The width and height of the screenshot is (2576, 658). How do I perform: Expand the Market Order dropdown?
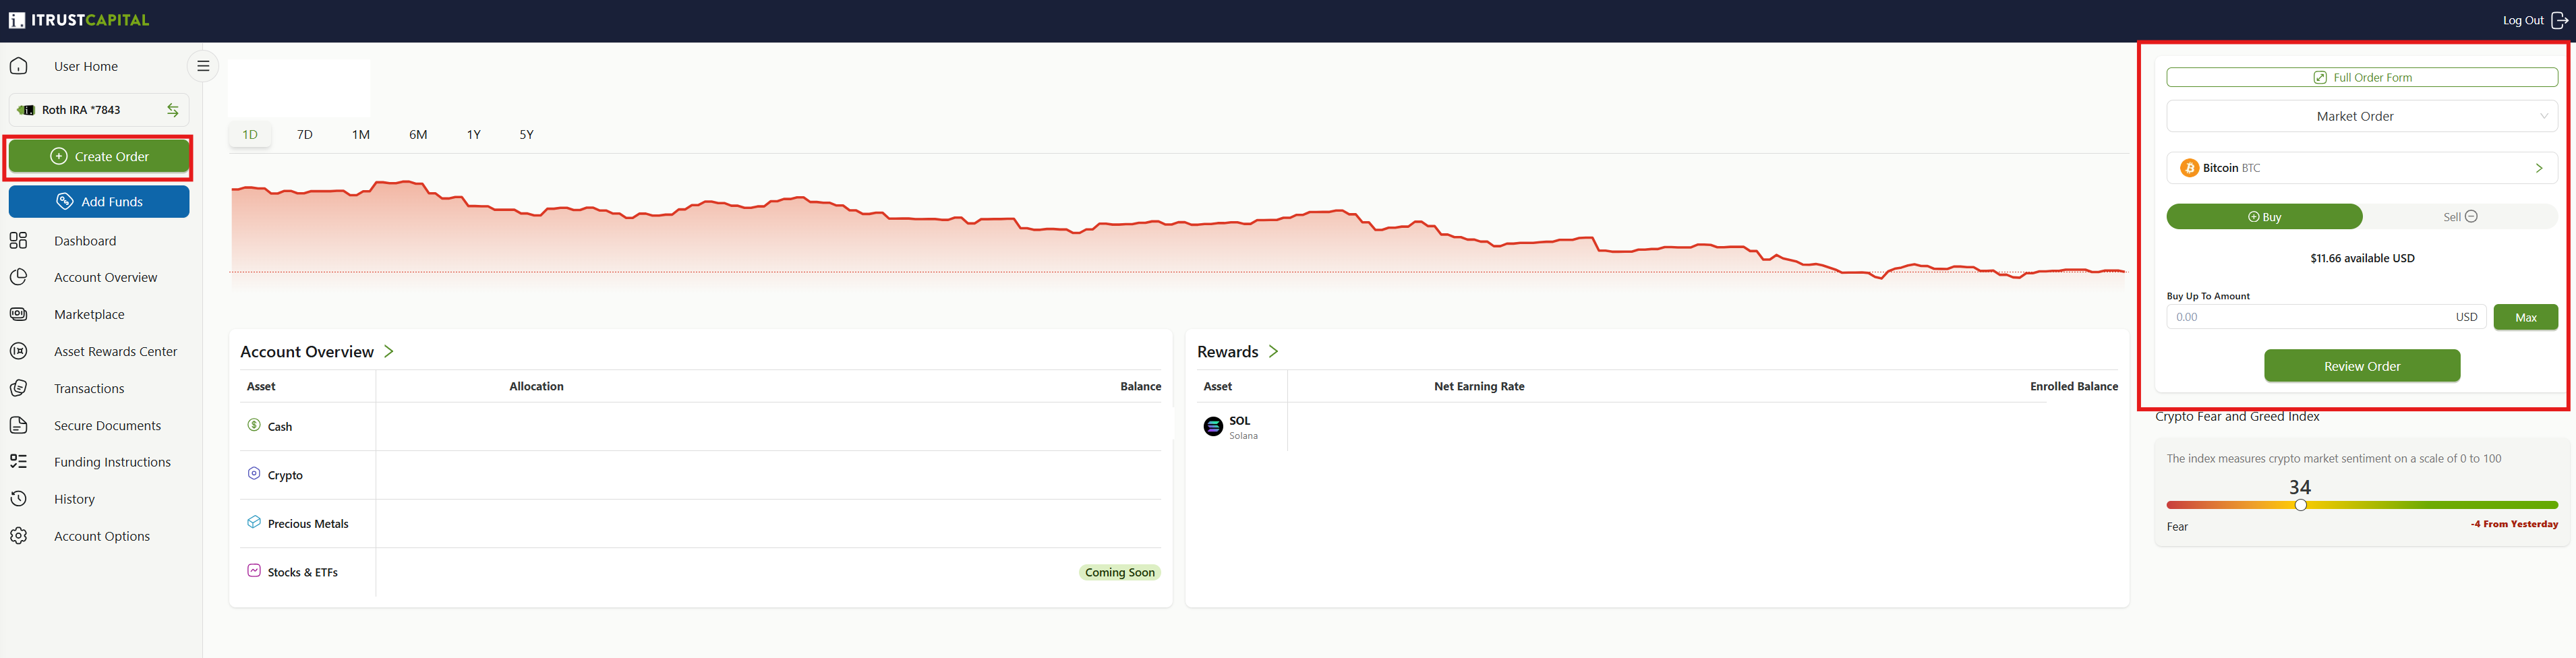(x=2362, y=116)
